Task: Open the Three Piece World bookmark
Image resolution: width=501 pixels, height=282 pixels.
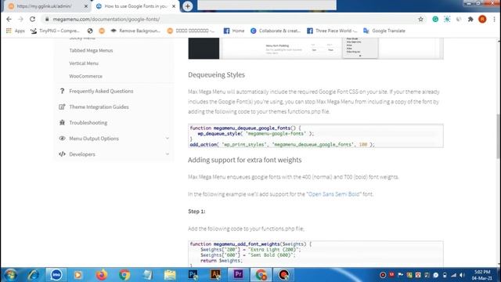Action: pyautogui.click(x=332, y=31)
